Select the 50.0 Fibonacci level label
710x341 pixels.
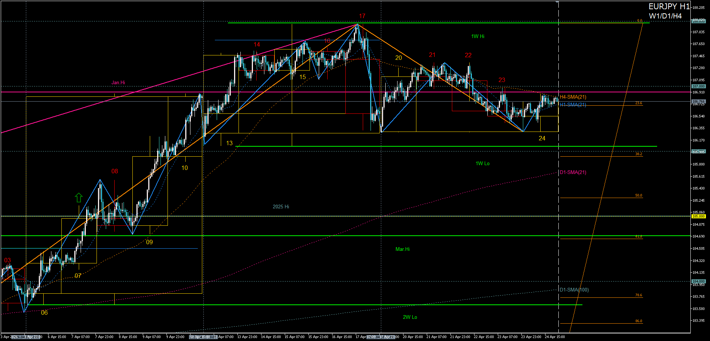[x=639, y=195]
